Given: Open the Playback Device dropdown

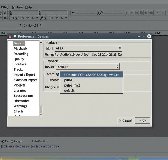Looking at the screenshot, I should [x=88, y=67].
